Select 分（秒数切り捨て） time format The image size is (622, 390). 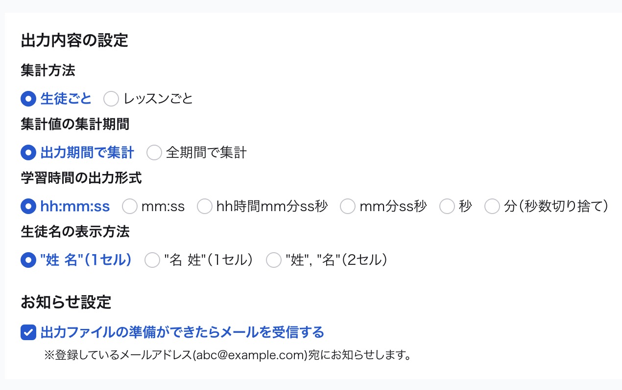(492, 206)
